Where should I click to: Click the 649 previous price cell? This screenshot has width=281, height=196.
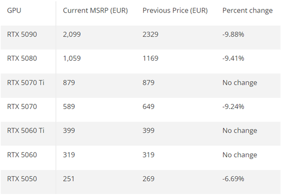148,107
